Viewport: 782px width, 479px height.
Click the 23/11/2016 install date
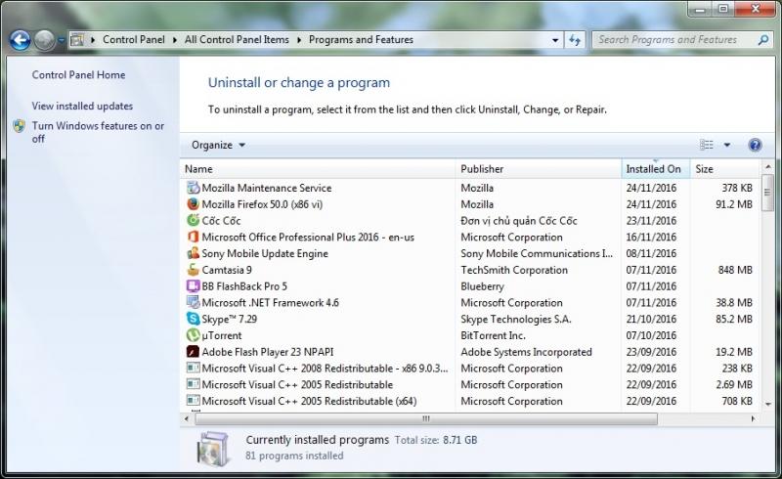651,221
